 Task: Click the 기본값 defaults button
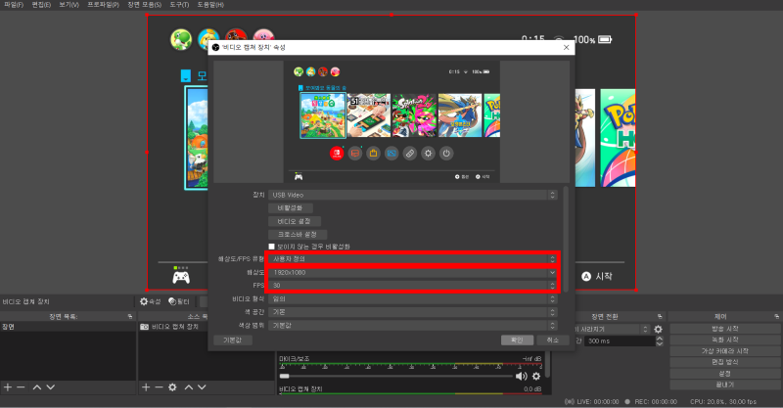click(233, 340)
